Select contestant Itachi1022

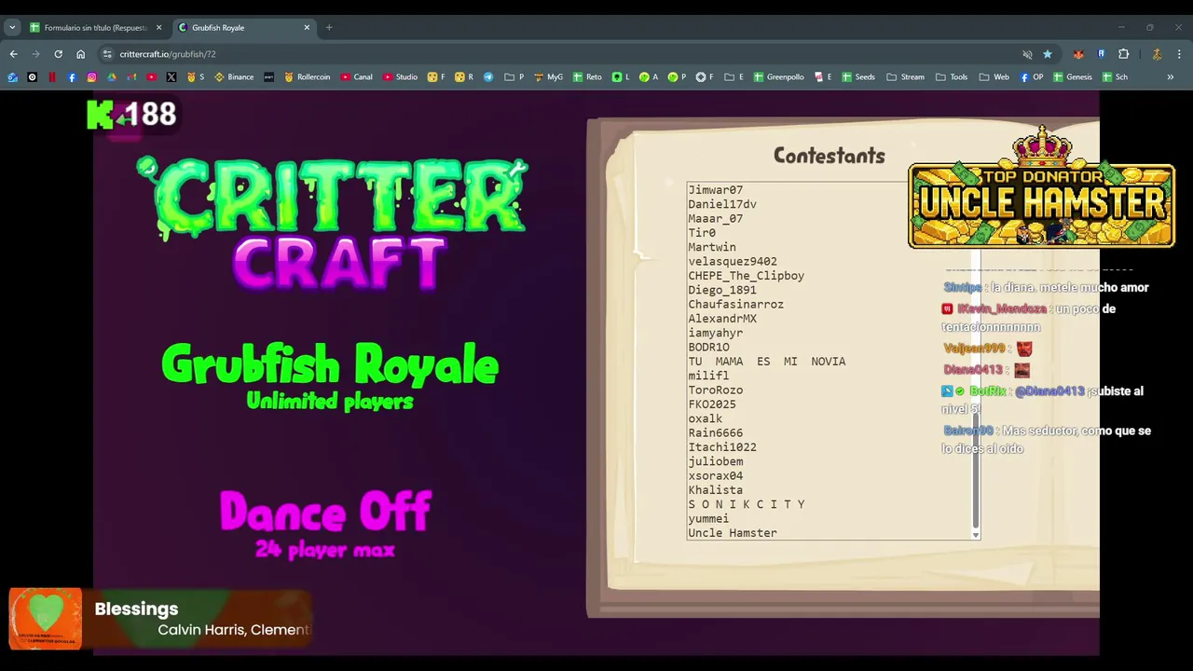(722, 447)
